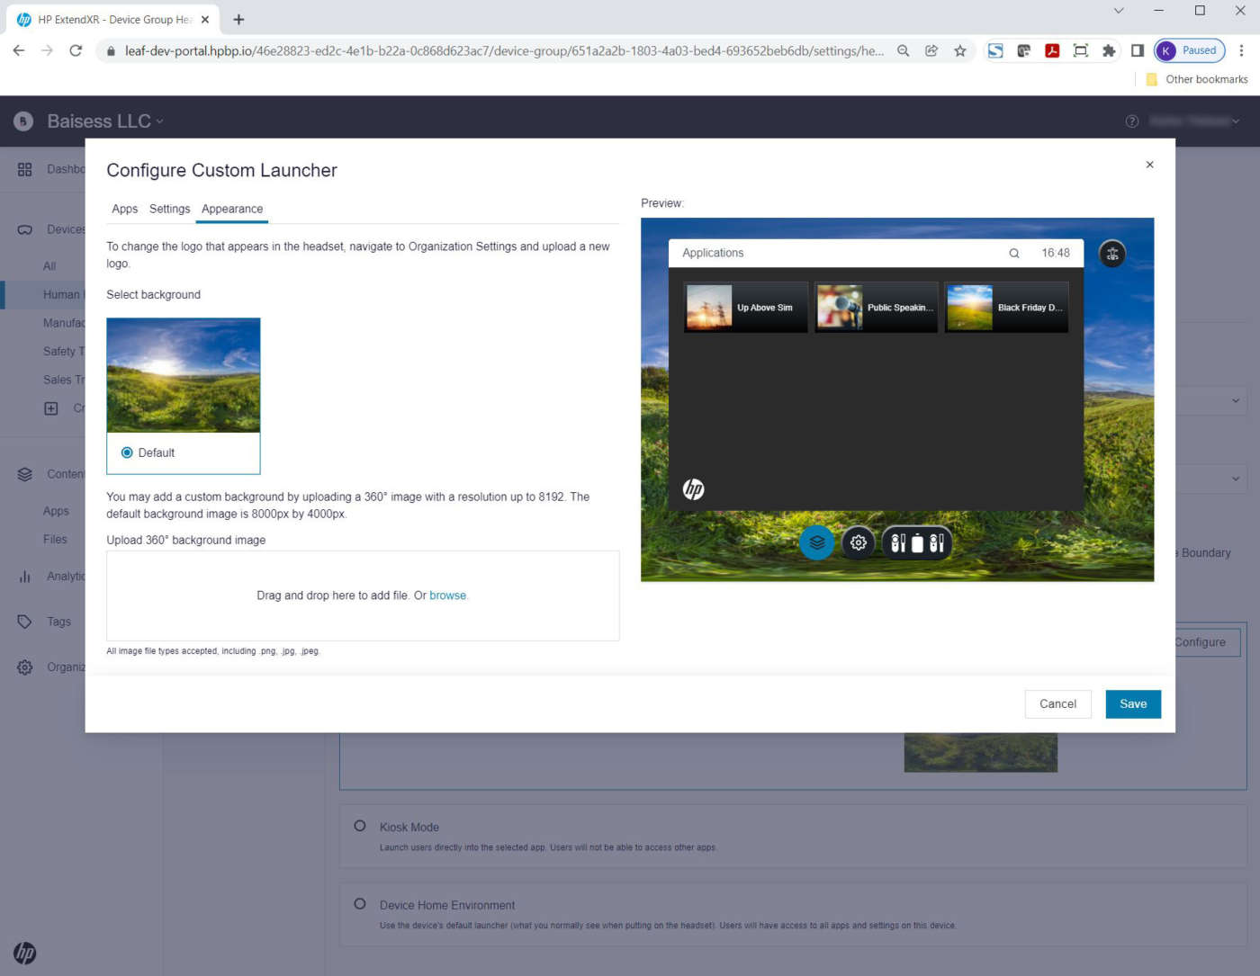Click the settings gear in launcher preview
Viewport: 1260px width, 976px height.
[x=859, y=542]
